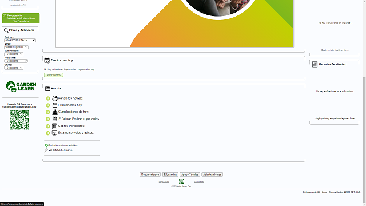The image size is (366, 206).
Task: Expand Evaluaciones hoy with green arrow
Action: (48, 105)
